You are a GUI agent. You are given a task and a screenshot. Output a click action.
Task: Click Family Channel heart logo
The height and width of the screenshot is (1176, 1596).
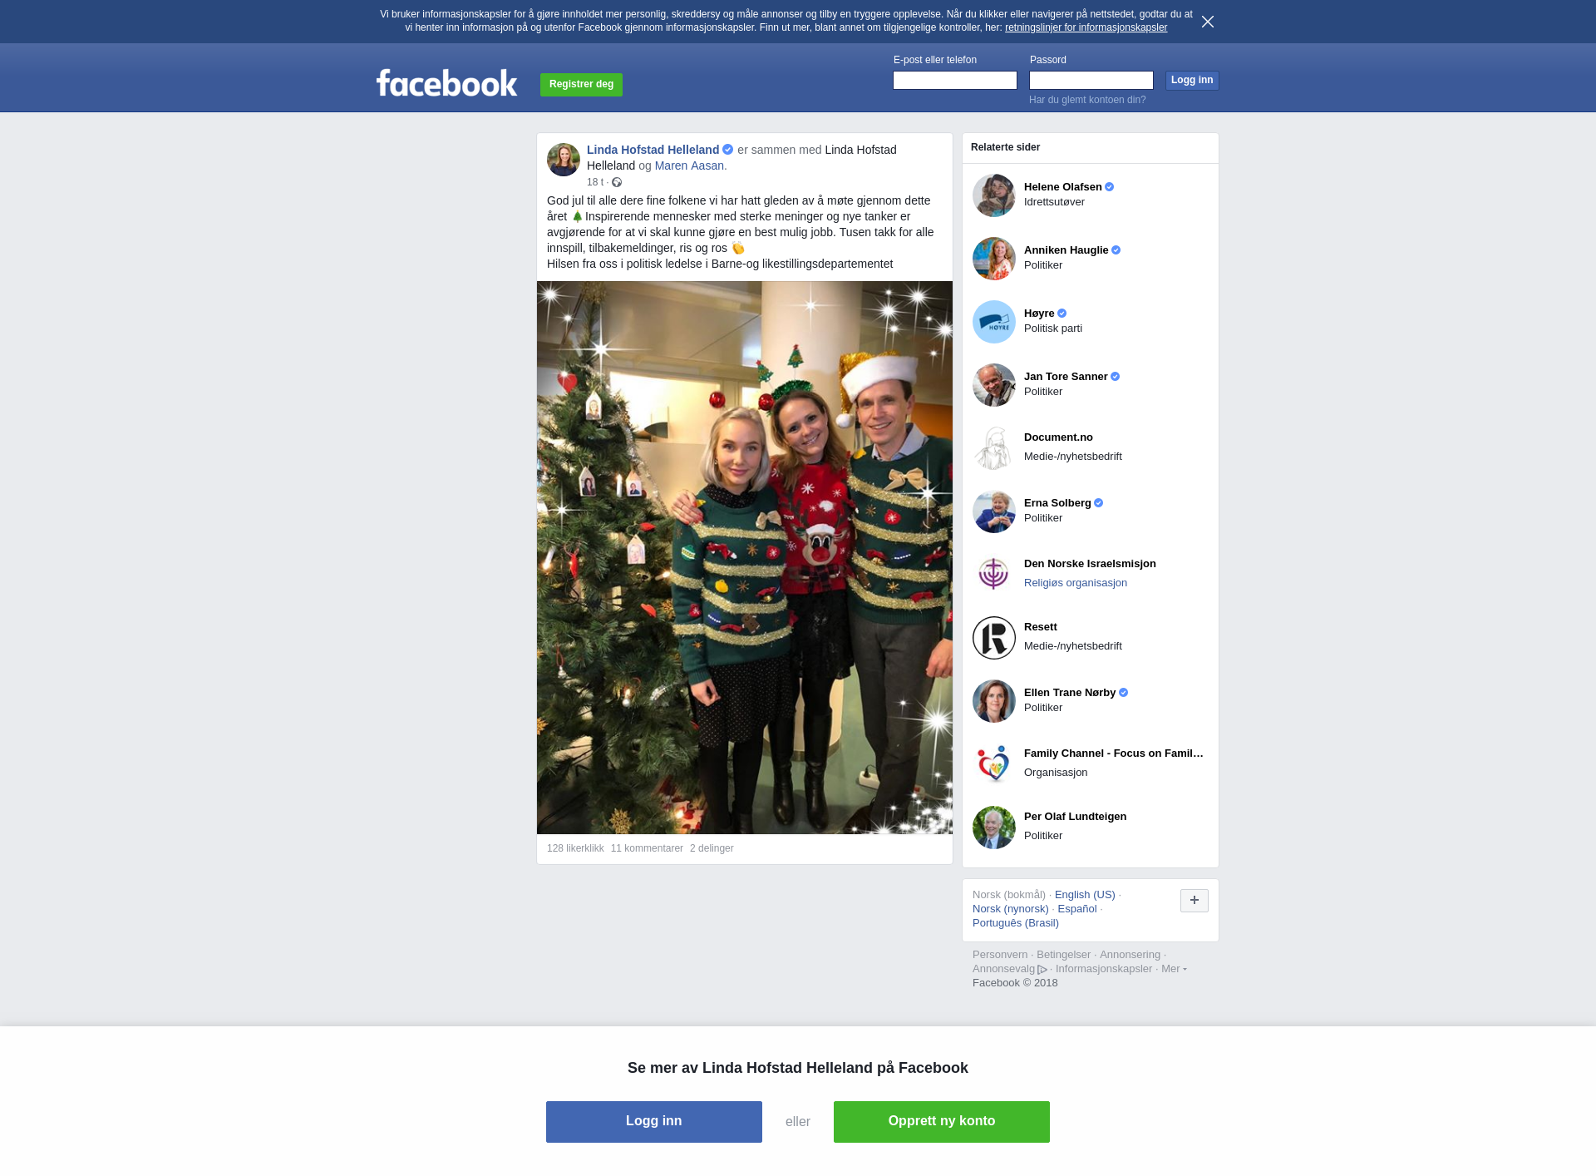994,764
